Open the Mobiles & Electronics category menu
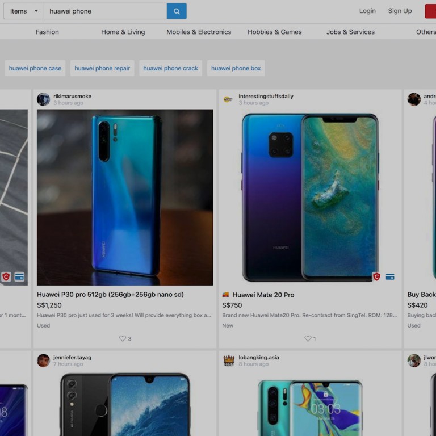 click(199, 32)
